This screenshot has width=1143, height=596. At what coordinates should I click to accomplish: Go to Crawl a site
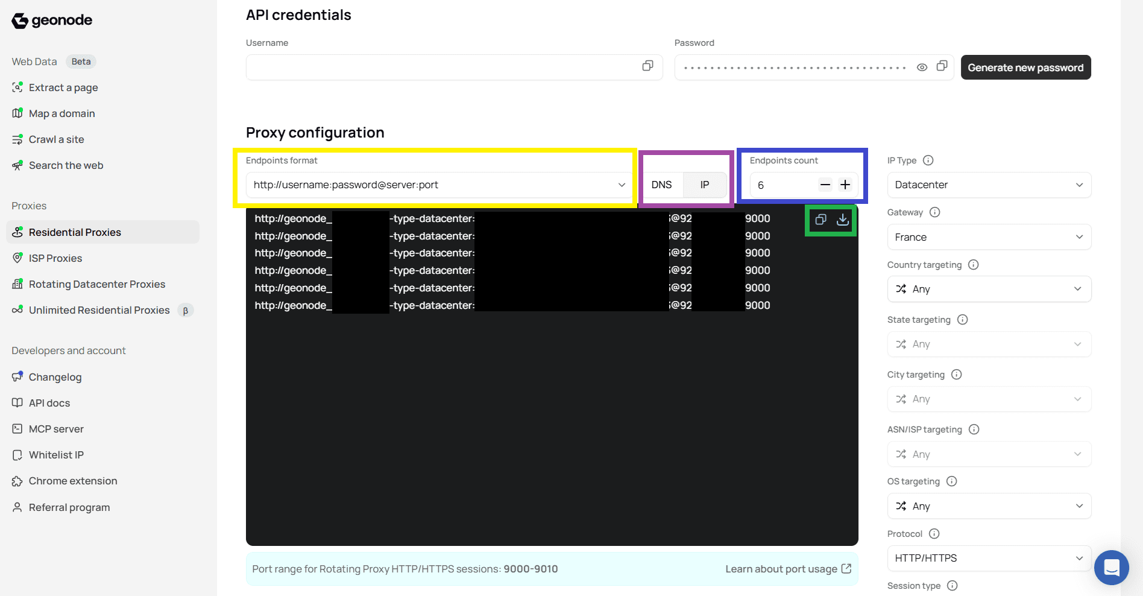pos(57,139)
